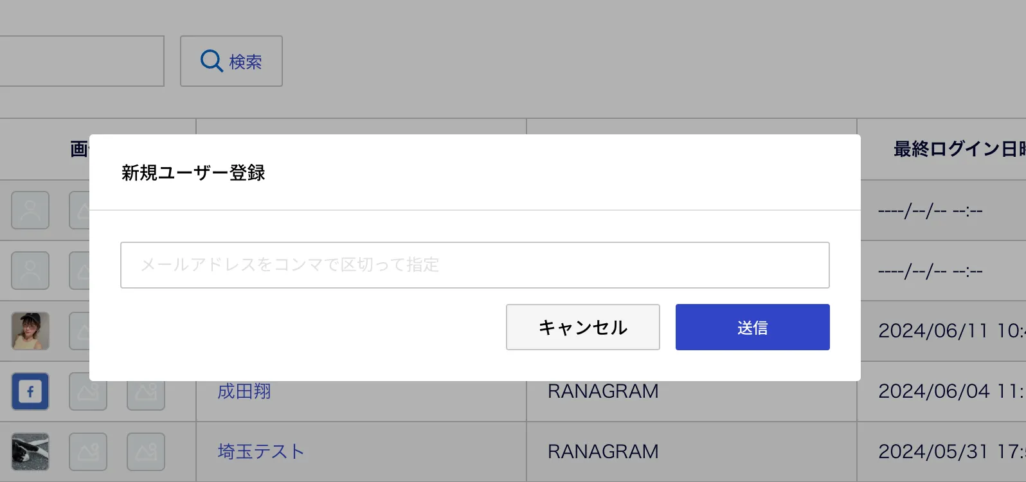Open the cat photo avatar in 埼玉テスト row
This screenshot has width=1026, height=482.
(30, 452)
